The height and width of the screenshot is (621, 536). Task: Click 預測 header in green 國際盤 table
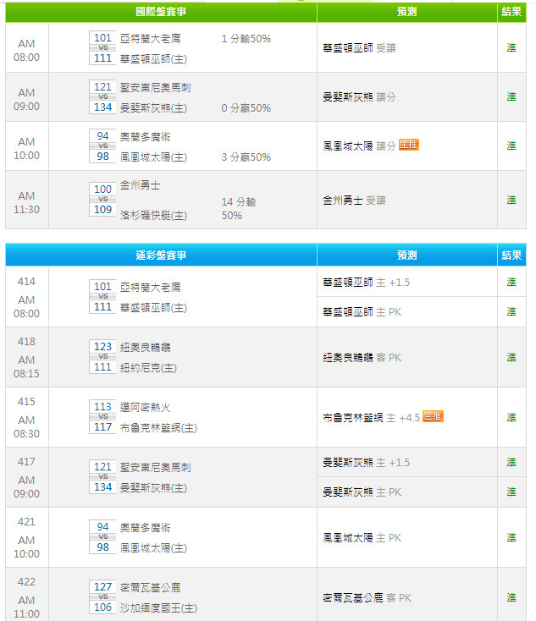pos(406,12)
